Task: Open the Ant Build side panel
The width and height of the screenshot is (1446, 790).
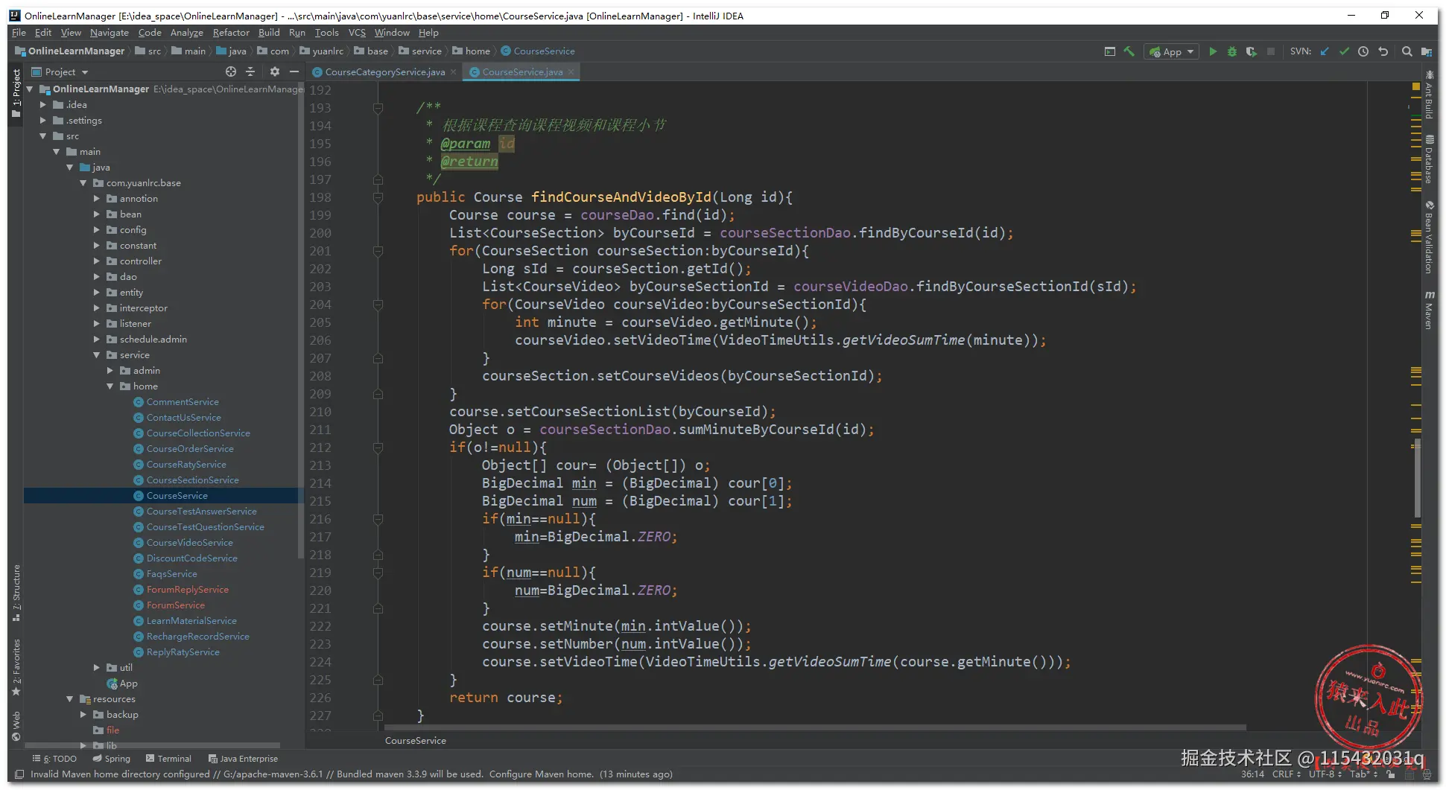Action: 1429,94
